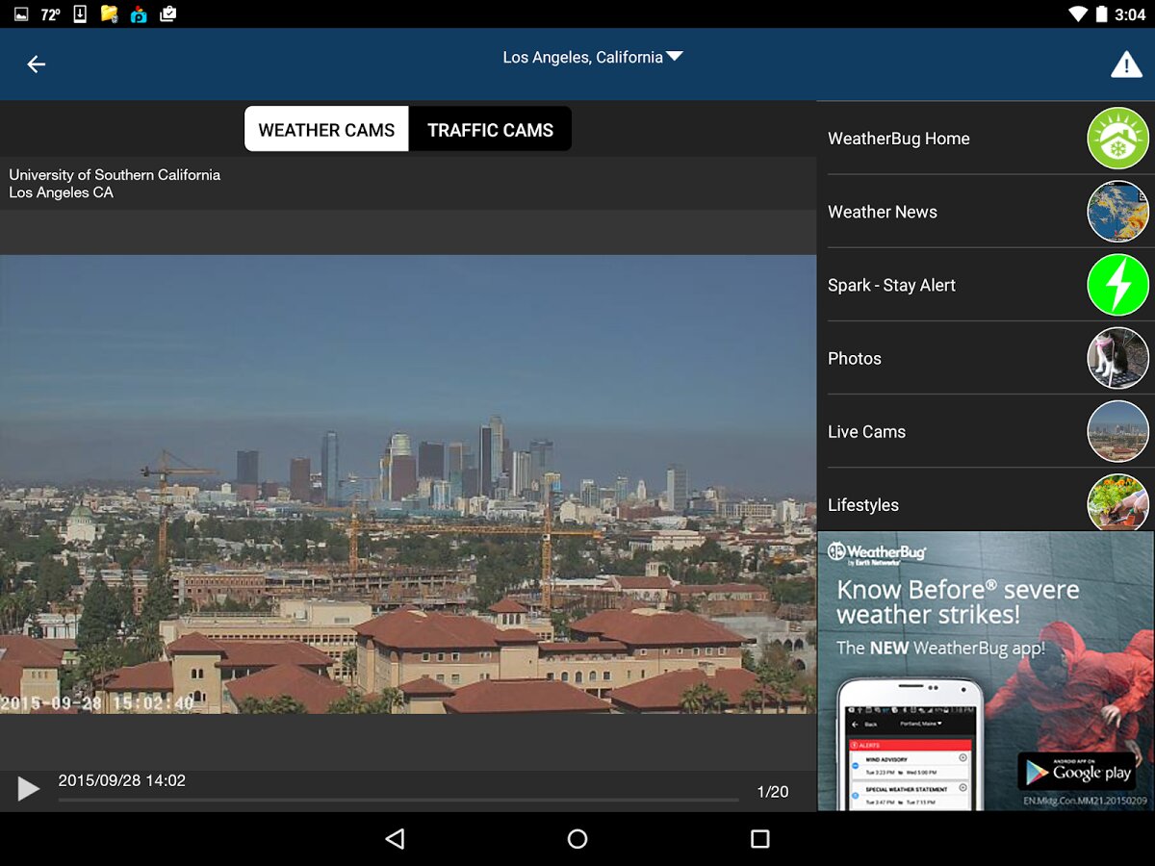Viewport: 1155px width, 866px height.
Task: Tap the Live Cams skyline icon
Action: click(x=1117, y=431)
